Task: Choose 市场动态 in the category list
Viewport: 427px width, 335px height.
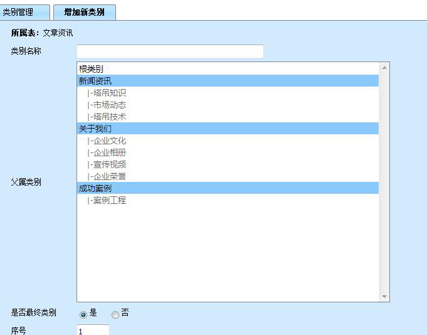Action: (107, 105)
